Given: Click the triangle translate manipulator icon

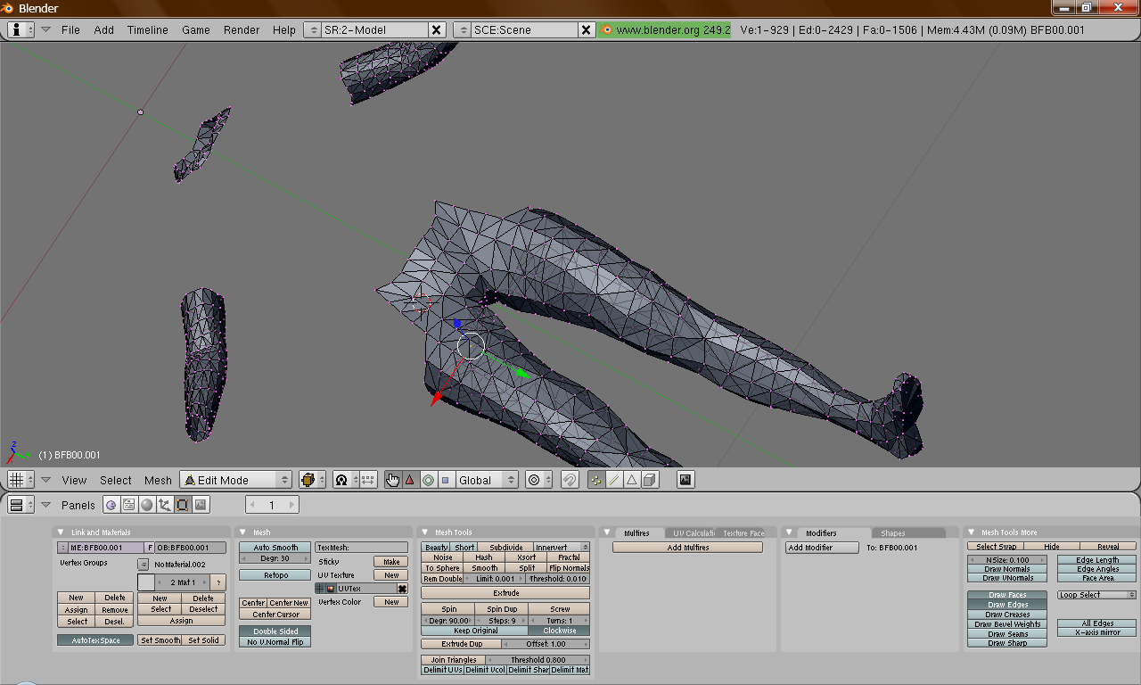Looking at the screenshot, I should (x=410, y=480).
